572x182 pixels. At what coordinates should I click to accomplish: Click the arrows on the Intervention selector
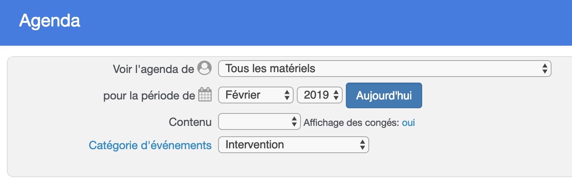[x=362, y=145]
